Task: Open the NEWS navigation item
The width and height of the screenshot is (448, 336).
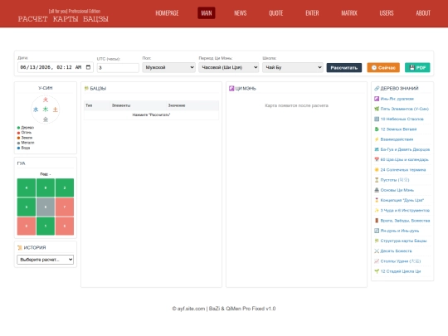Action: coord(241,13)
